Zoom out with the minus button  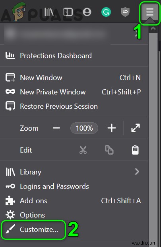point(56,128)
